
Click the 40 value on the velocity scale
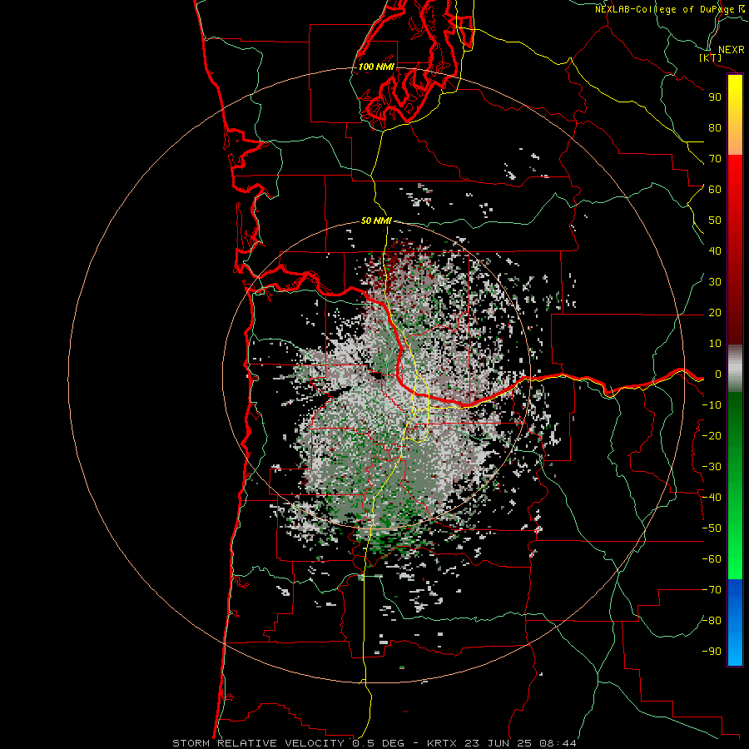point(715,250)
